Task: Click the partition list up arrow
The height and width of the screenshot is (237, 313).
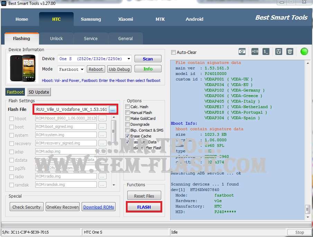Action: pyautogui.click(x=113, y=117)
